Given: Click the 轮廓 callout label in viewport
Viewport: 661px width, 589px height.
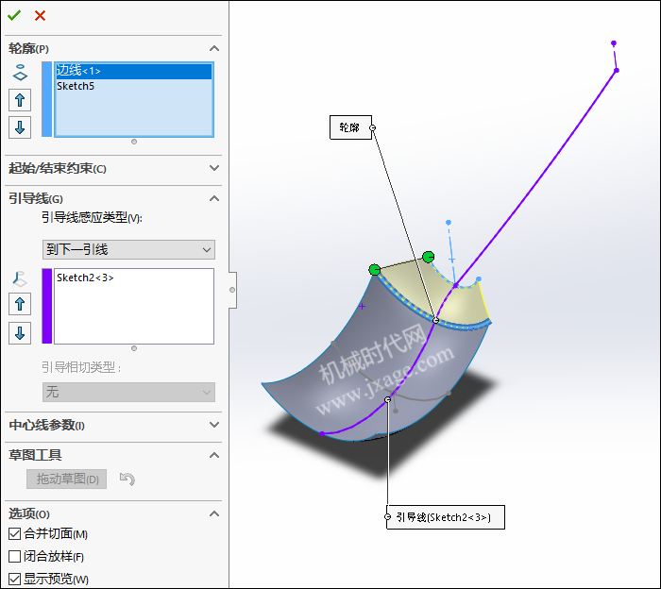Looking at the screenshot, I should (350, 127).
